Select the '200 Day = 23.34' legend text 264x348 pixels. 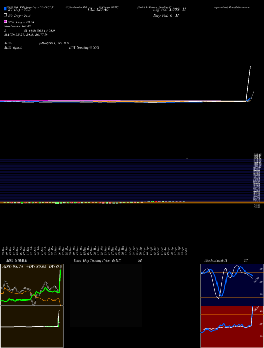point(21,22)
